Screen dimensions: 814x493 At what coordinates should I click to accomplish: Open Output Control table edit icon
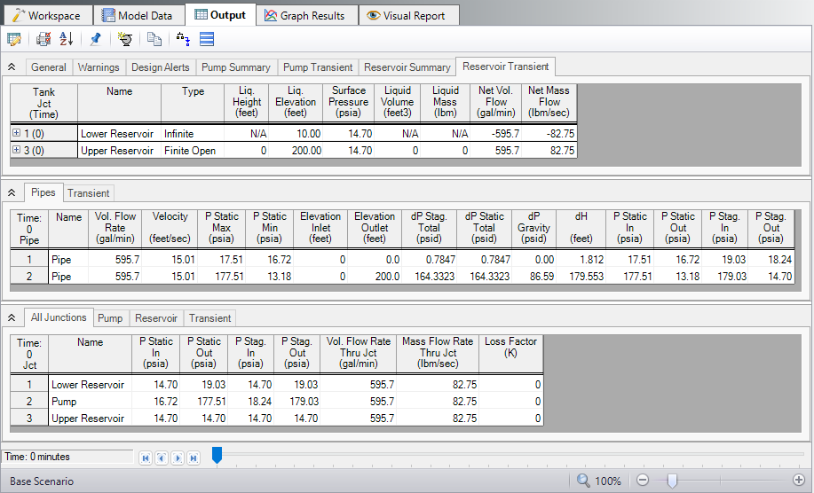pyautogui.click(x=13, y=39)
